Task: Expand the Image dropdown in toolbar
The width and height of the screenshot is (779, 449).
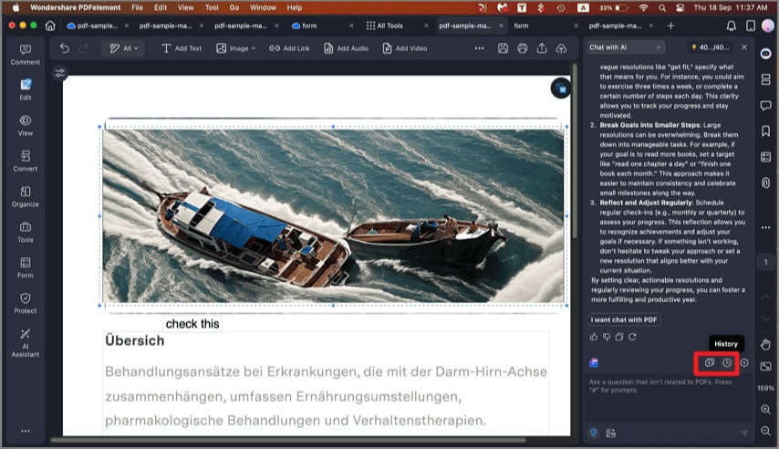Action: coord(236,48)
